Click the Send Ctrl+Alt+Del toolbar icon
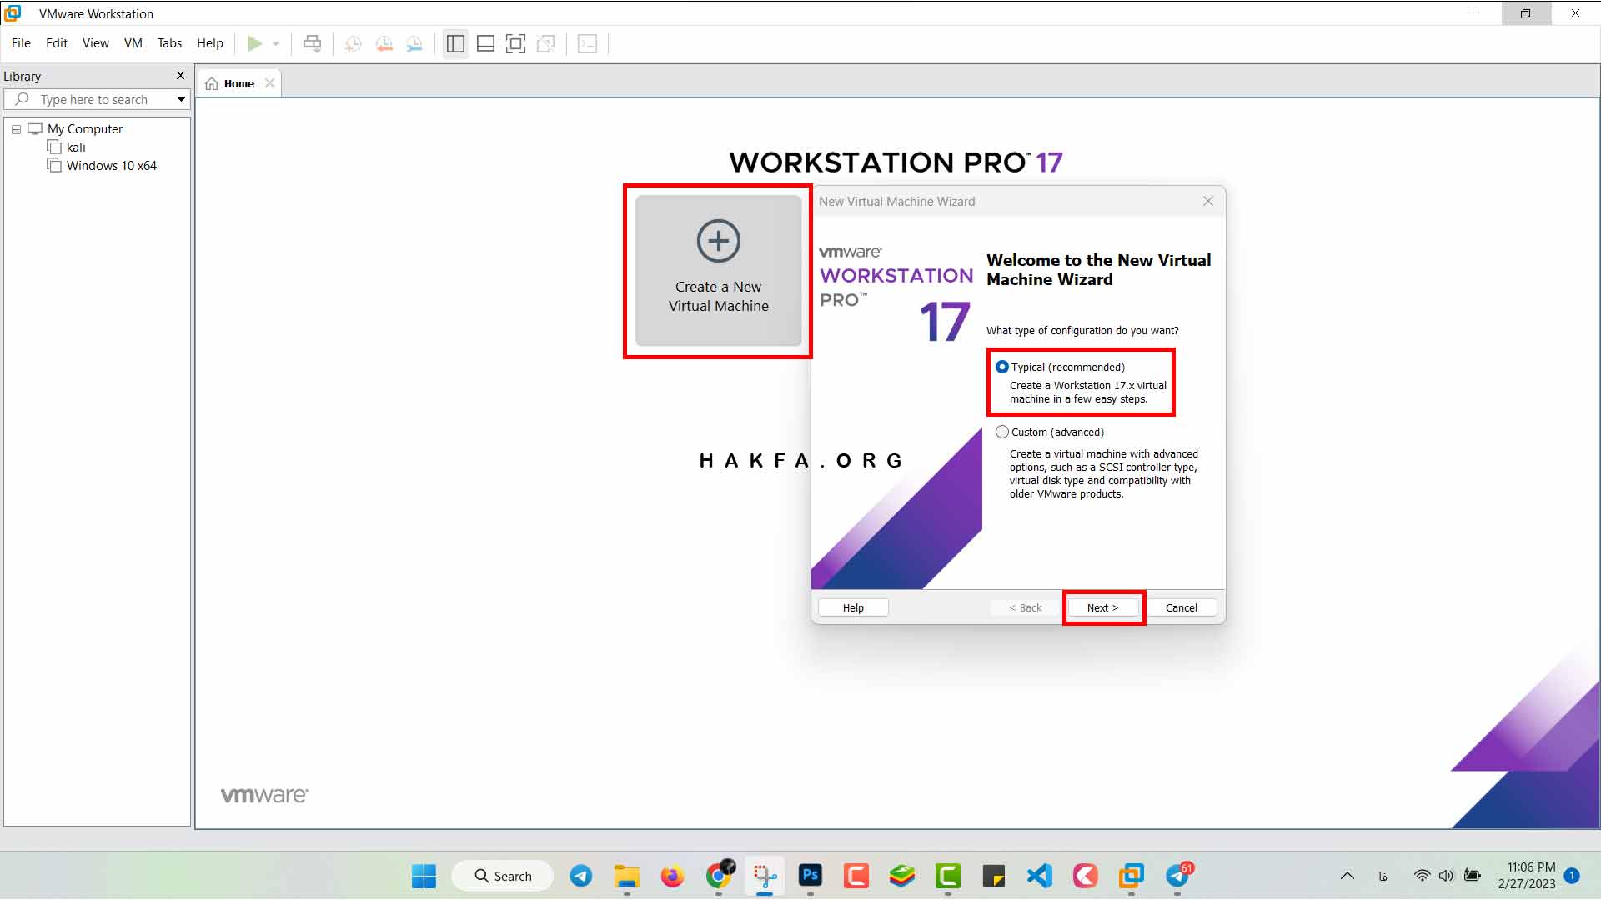This screenshot has height=900, width=1601. pos(312,43)
